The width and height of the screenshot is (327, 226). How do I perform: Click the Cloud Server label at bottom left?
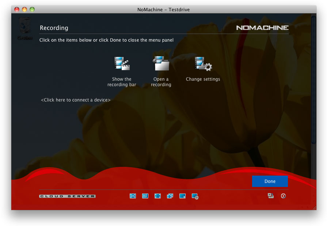(68, 196)
